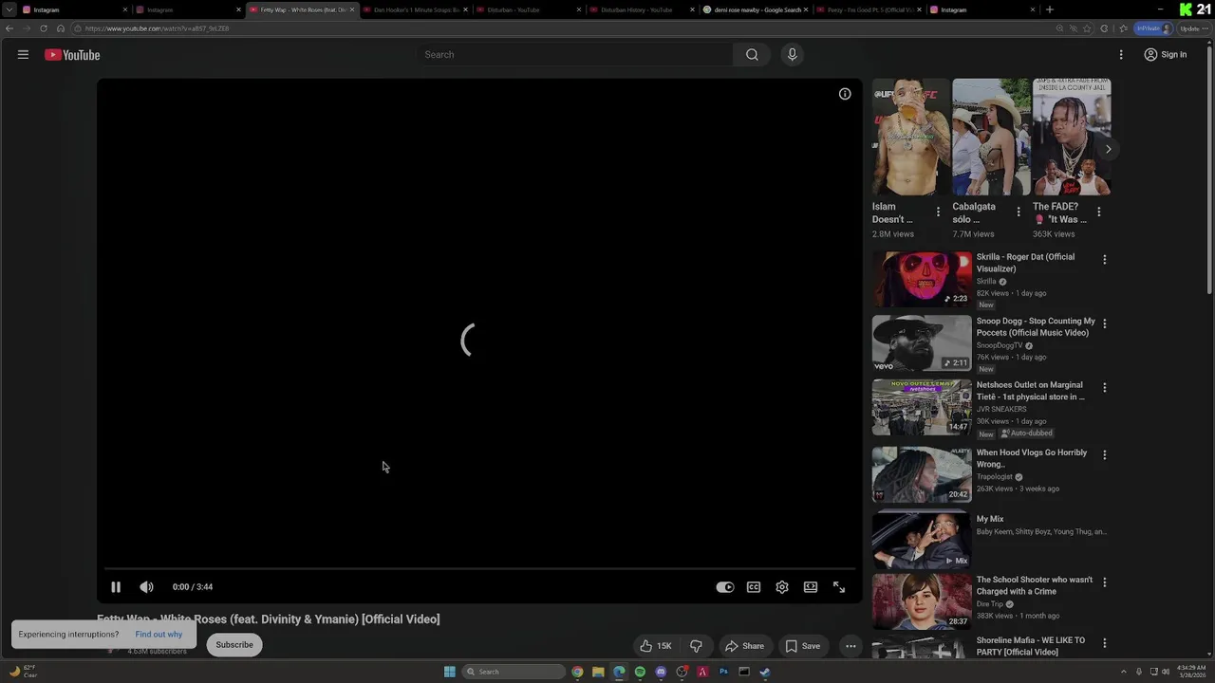
Task: Seek on the video progress bar
Action: coord(479,569)
